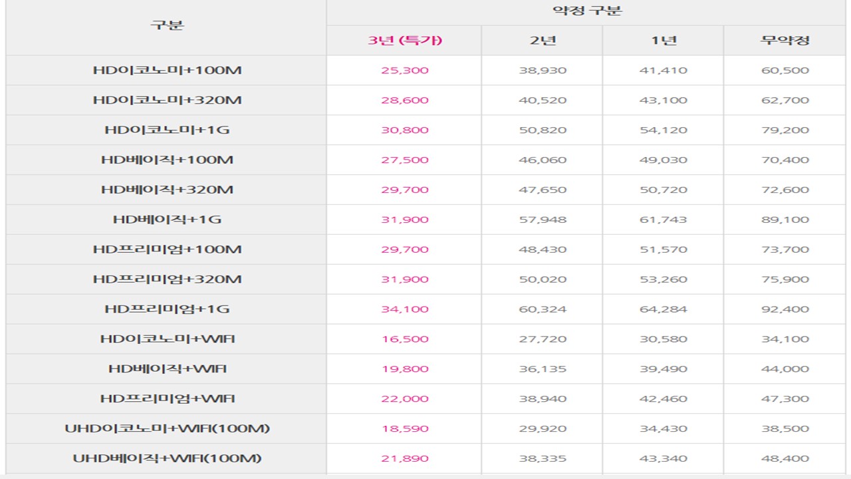Click the HD이코노미+1G row label

pos(167,130)
